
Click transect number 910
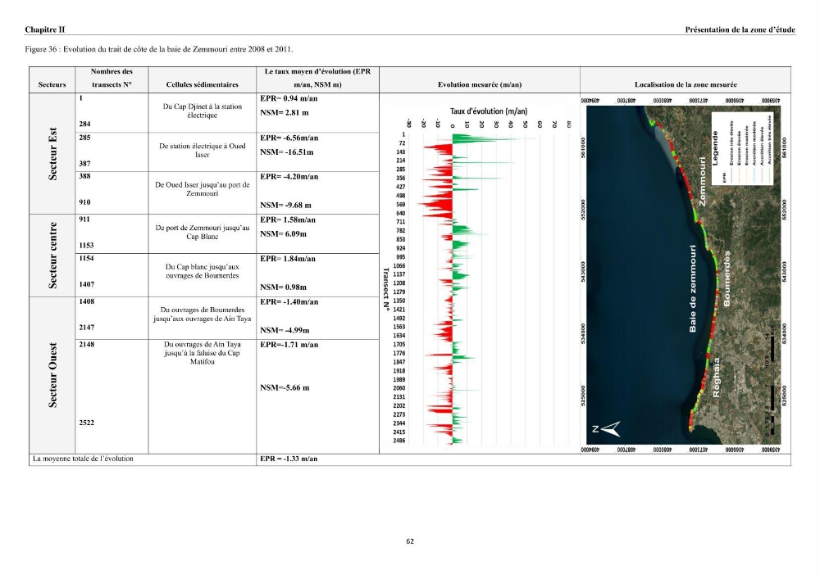[x=84, y=202]
